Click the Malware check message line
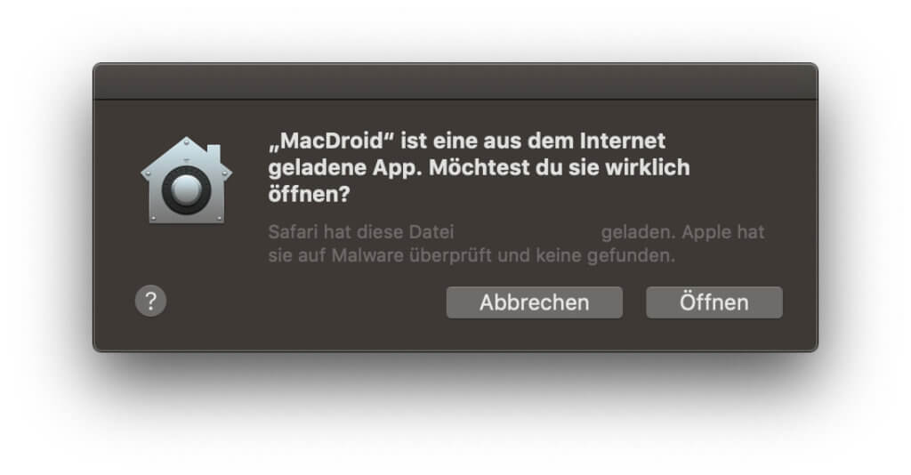The image size is (911, 475). tap(472, 255)
